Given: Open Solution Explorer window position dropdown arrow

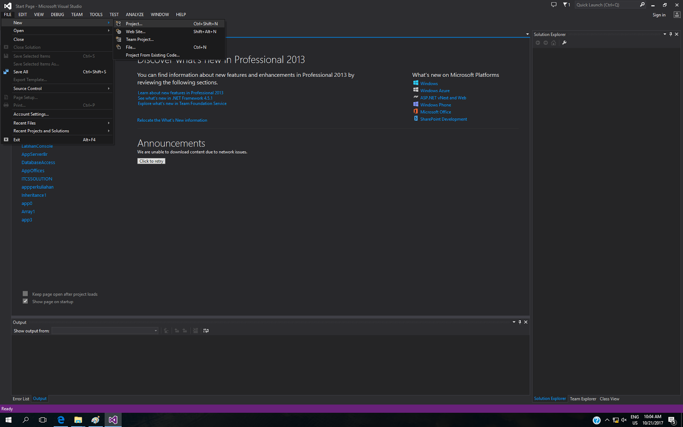Looking at the screenshot, I should coord(665,34).
